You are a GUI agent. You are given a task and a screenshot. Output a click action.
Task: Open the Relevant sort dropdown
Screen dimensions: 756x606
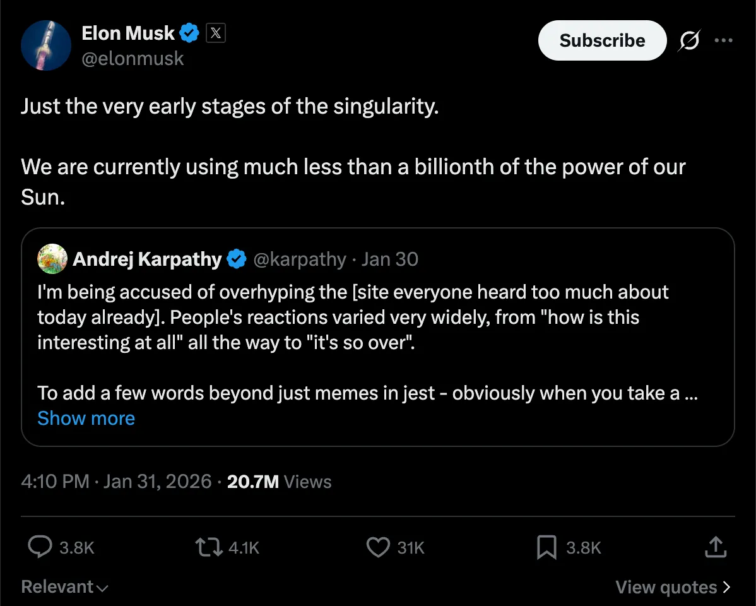click(64, 587)
